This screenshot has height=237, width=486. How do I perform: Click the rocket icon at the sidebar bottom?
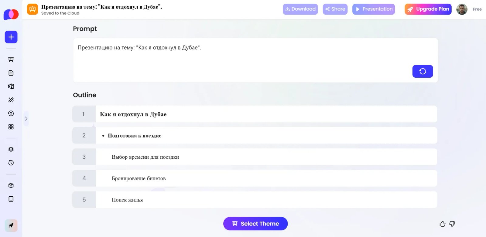coord(11,225)
